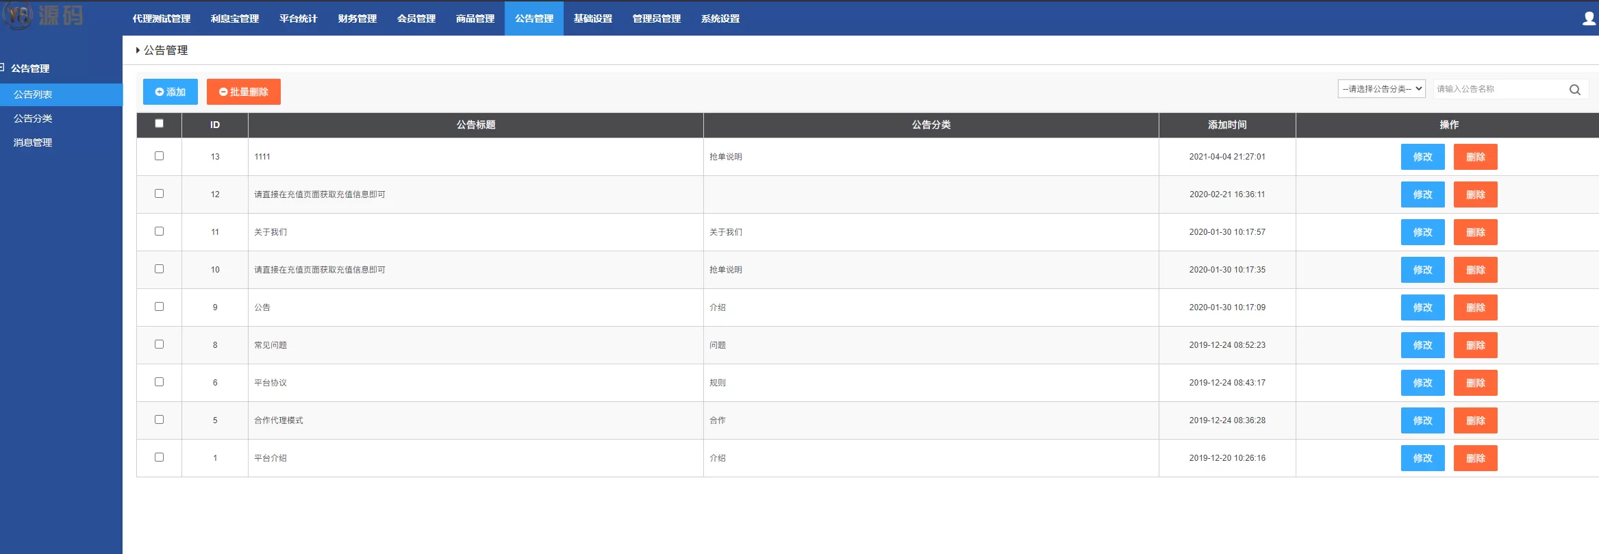Click 删除 for 关于我们 row
This screenshot has height=554, width=1599.
tap(1475, 232)
